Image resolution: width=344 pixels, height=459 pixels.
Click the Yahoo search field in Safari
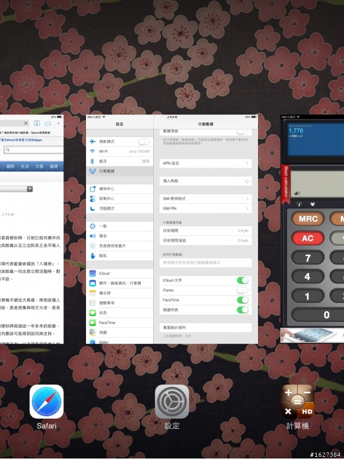pyautogui.click(x=34, y=149)
